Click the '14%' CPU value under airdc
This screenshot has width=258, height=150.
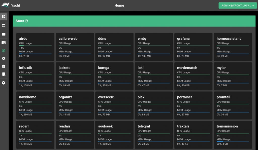pos(21,48)
